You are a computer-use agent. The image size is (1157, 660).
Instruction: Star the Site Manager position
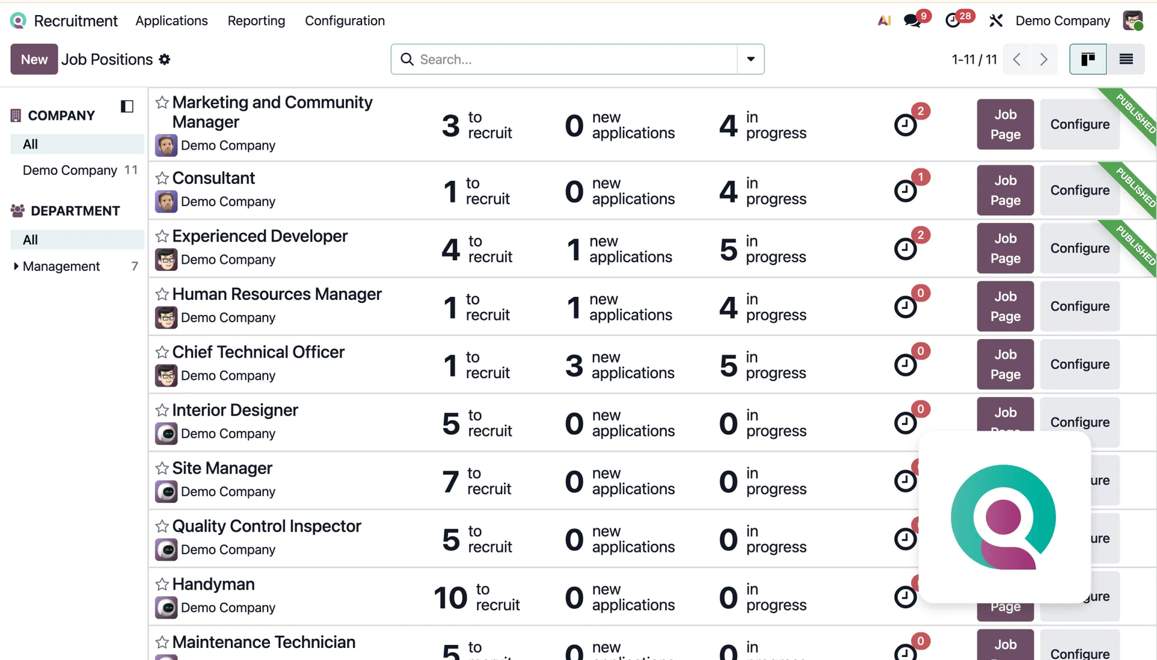click(x=162, y=468)
